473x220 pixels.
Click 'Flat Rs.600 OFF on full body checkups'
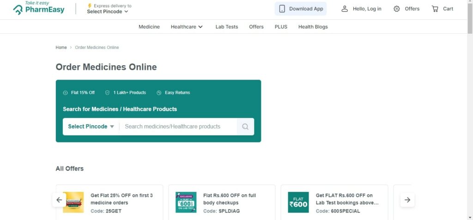(229, 199)
